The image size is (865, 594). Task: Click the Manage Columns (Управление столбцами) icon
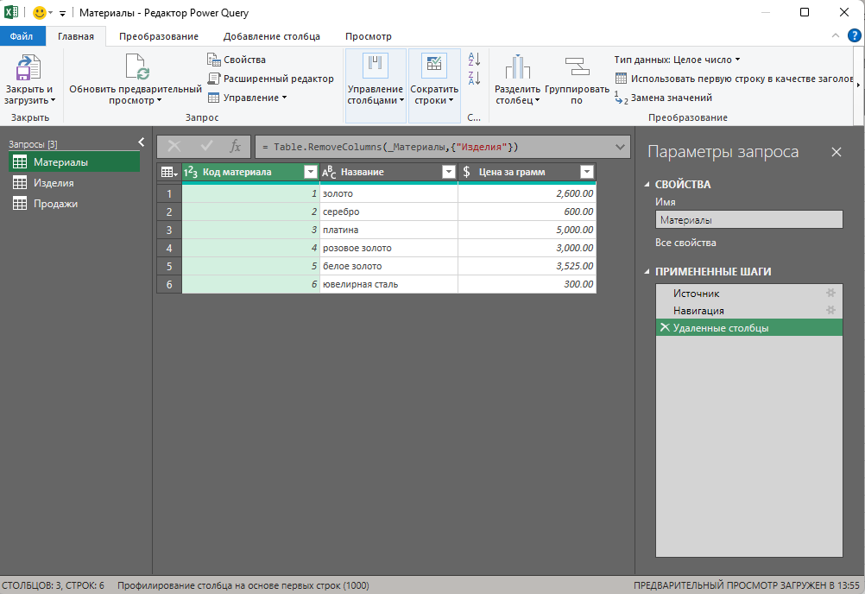[x=376, y=65]
